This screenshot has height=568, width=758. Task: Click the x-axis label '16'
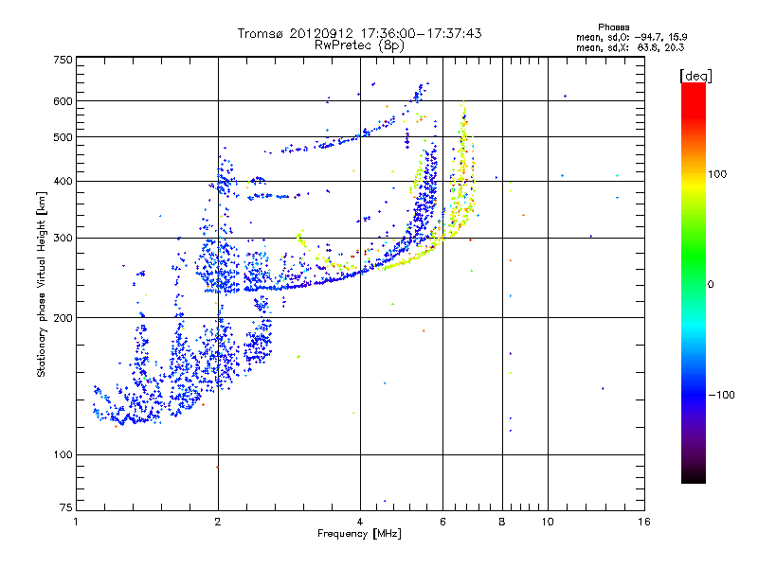pos(644,522)
